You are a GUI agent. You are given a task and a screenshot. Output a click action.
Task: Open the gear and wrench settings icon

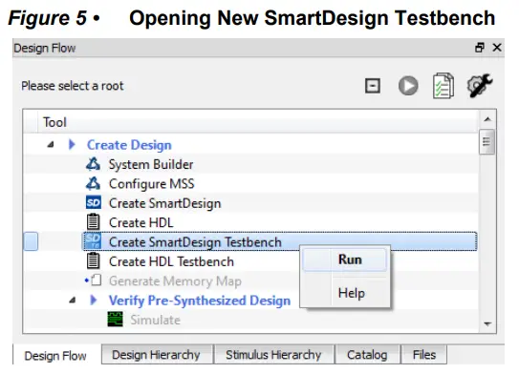pos(480,86)
